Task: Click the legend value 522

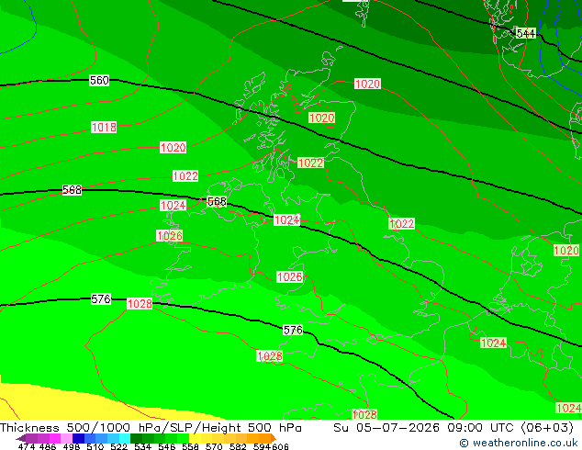Action: [118, 446]
